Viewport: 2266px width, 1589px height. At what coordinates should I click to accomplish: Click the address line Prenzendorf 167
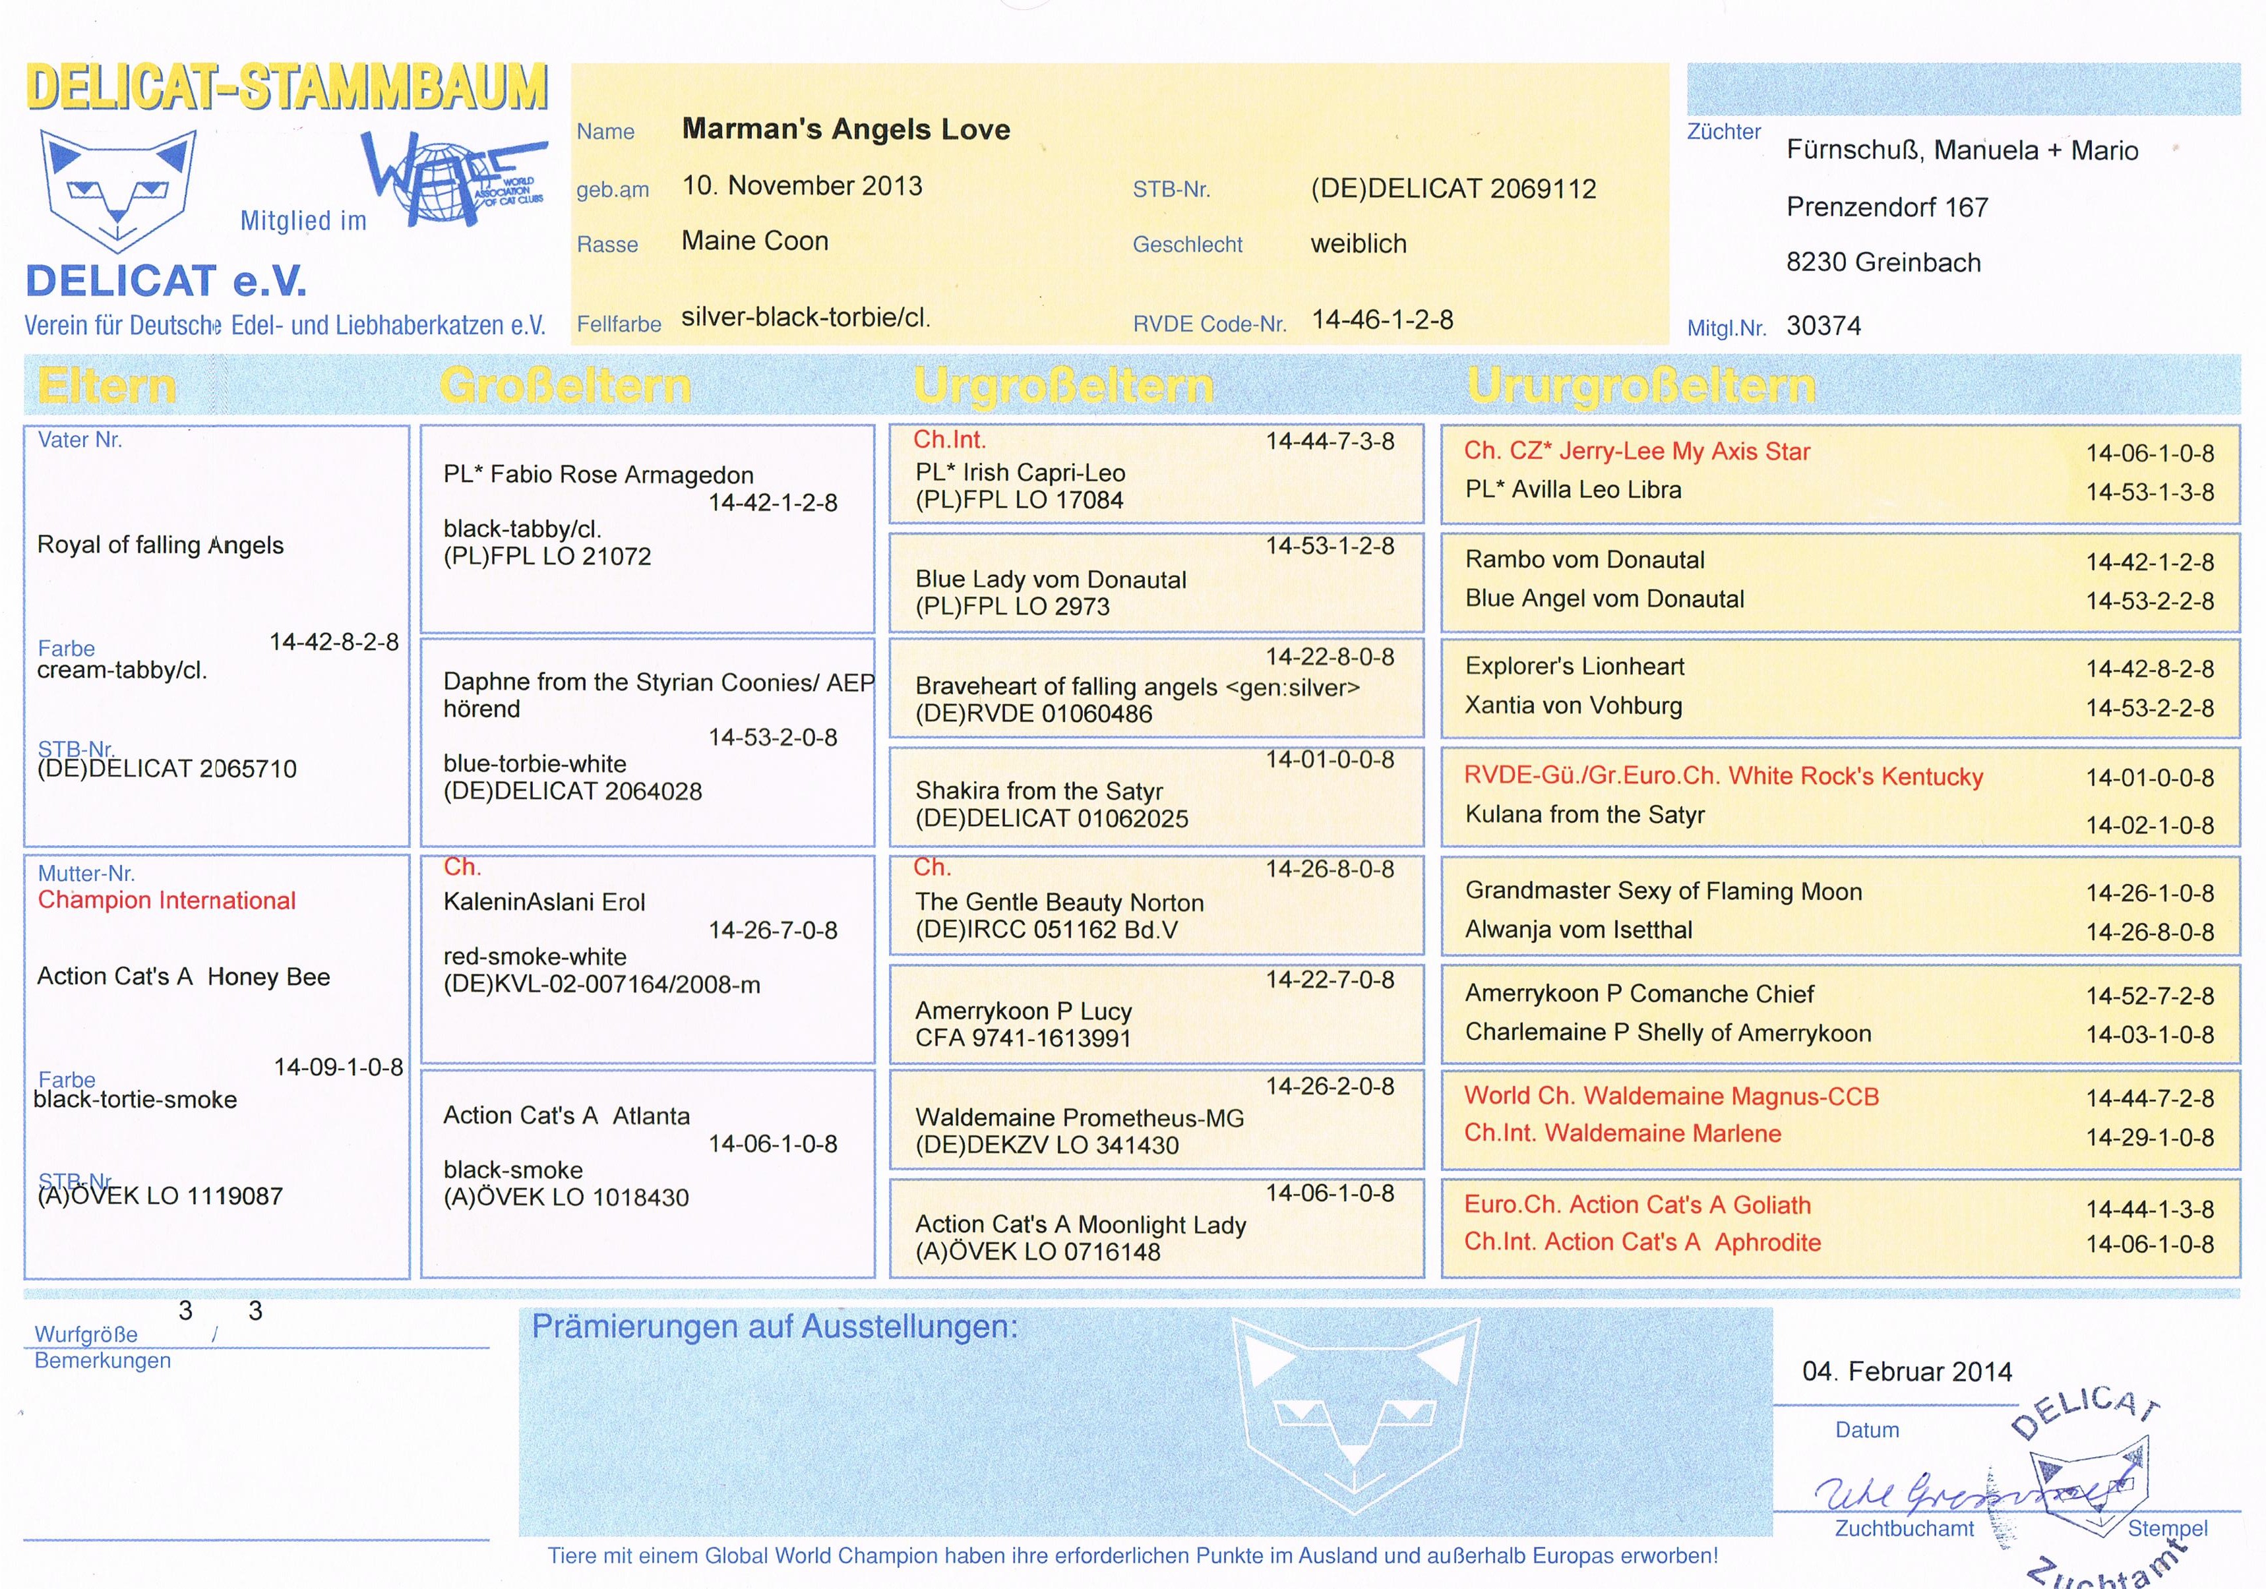1887,207
